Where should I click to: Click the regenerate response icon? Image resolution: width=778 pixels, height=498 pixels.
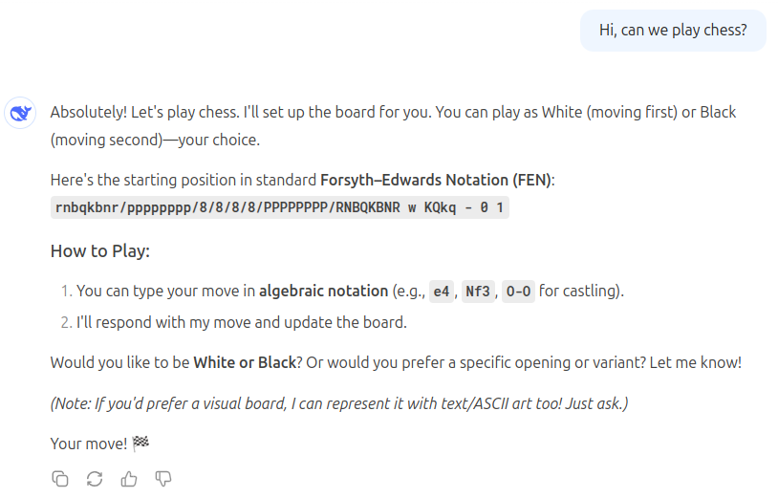(x=95, y=479)
